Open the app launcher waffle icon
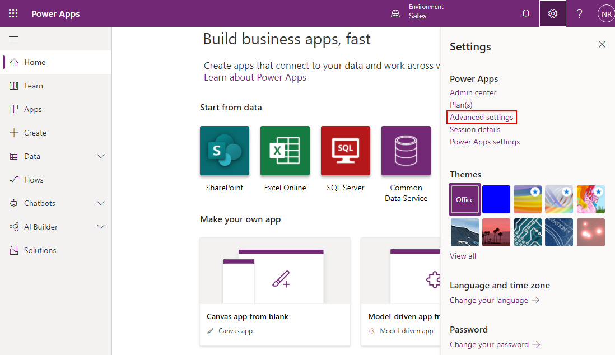Image resolution: width=615 pixels, height=355 pixels. click(13, 13)
